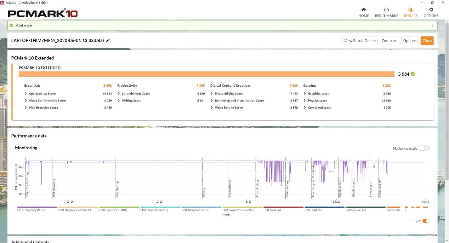449x243 pixels.
Task: Select GPU Load (%) legend swatch
Action: coord(284,207)
